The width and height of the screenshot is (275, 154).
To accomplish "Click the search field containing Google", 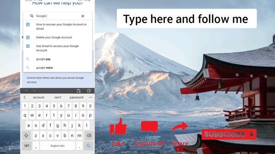I will pos(58,16).
